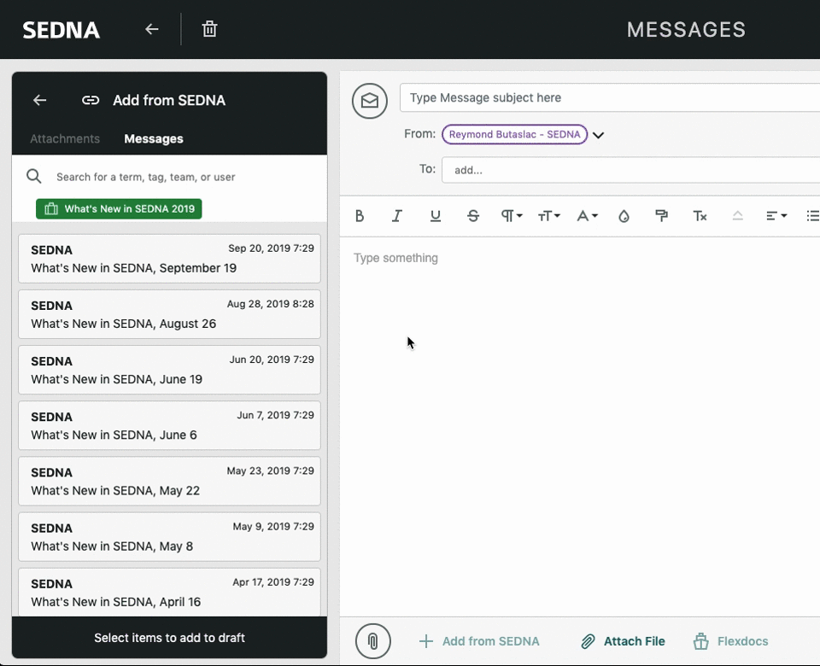
Task: Toggle italic formatting
Action: pyautogui.click(x=397, y=216)
